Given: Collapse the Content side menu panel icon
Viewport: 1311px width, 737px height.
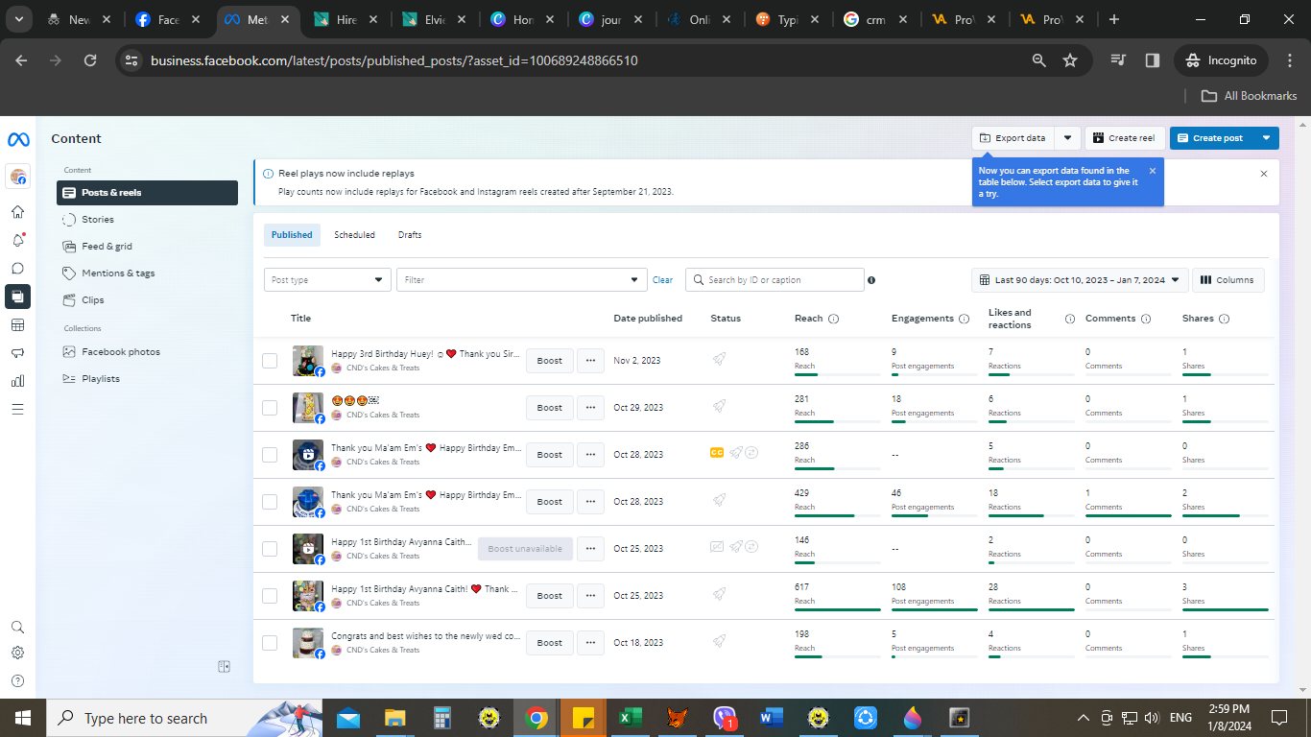Looking at the screenshot, I should (x=224, y=666).
